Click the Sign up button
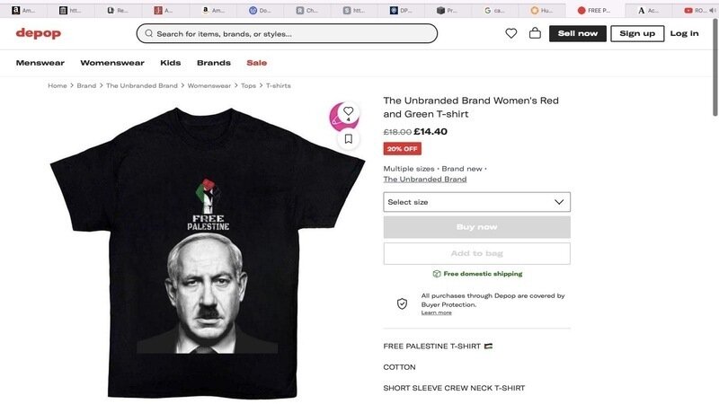This screenshot has width=719, height=404. [637, 33]
